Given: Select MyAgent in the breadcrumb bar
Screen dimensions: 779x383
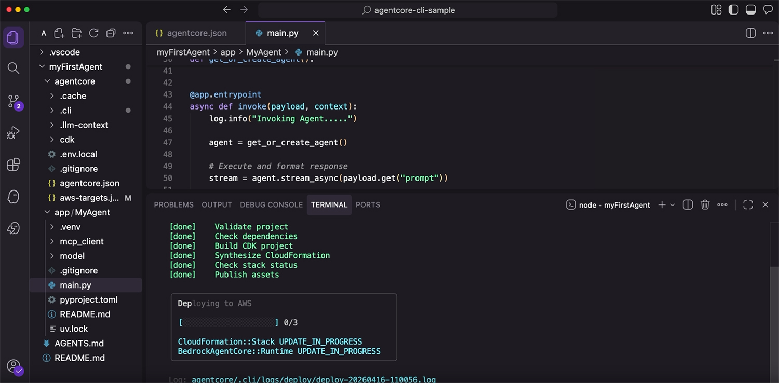Looking at the screenshot, I should [264, 52].
